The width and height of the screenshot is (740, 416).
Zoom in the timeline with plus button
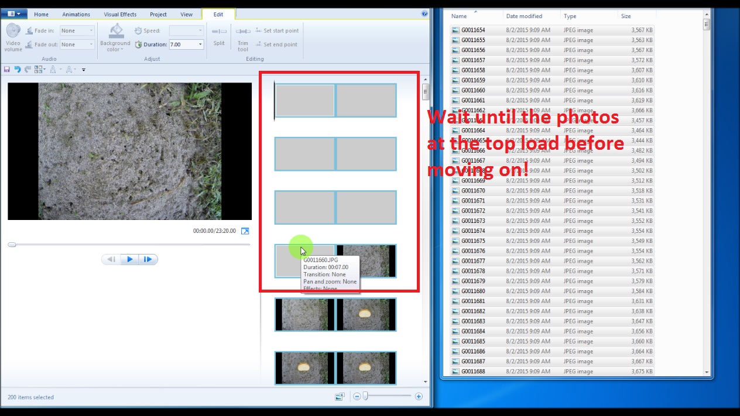419,397
